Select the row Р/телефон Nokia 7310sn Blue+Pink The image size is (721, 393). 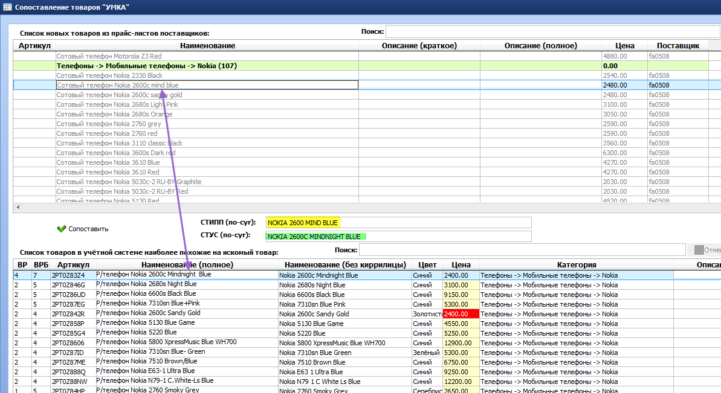(x=367, y=304)
